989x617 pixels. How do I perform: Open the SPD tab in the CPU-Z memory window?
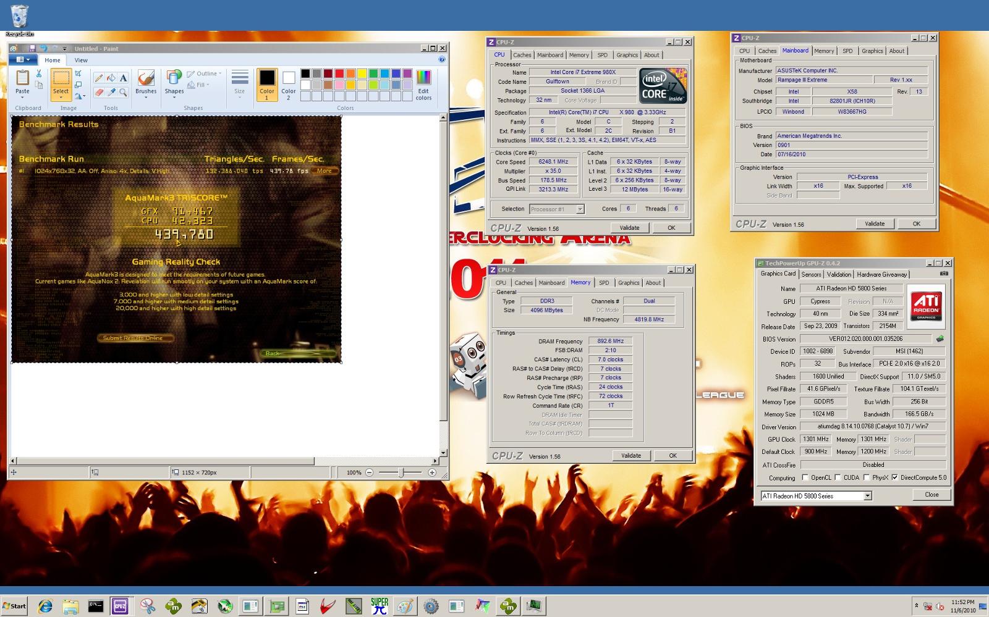click(604, 283)
